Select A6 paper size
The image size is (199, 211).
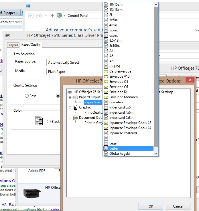pos(128,61)
